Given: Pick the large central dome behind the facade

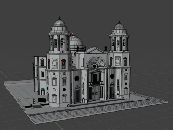Looking at the screenshot, I should tap(77, 42).
